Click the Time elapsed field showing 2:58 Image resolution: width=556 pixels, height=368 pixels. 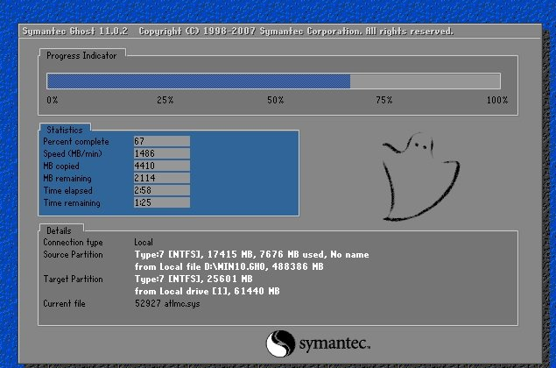point(161,190)
